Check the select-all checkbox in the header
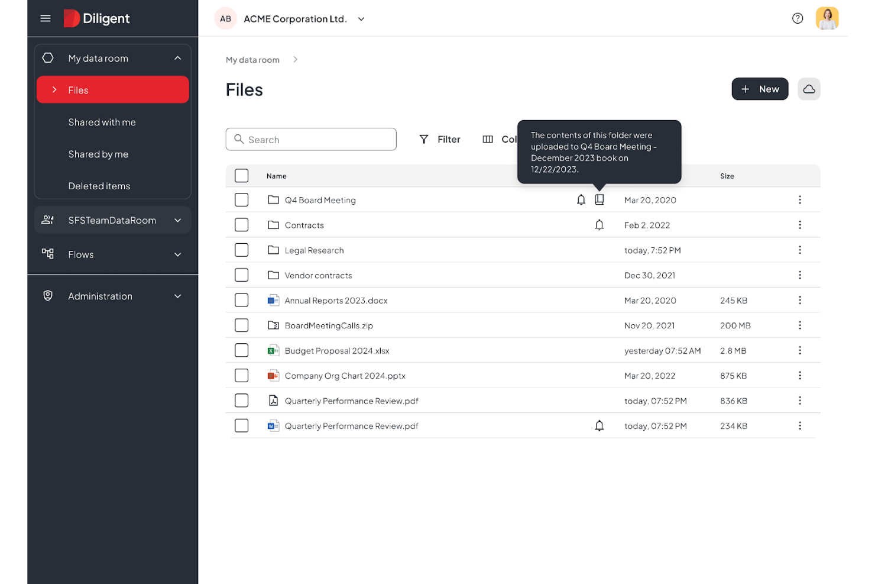 coord(241,175)
